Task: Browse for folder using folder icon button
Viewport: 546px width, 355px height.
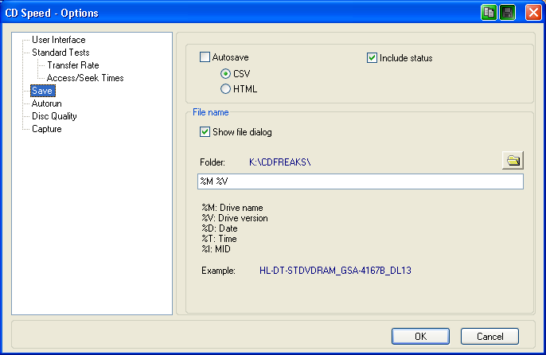Action: coord(513,162)
